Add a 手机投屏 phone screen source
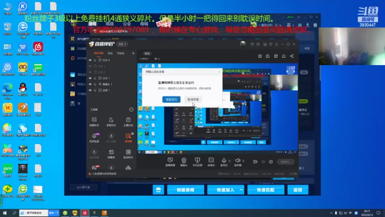Viewport: 385px width, 217px height. click(x=197, y=162)
